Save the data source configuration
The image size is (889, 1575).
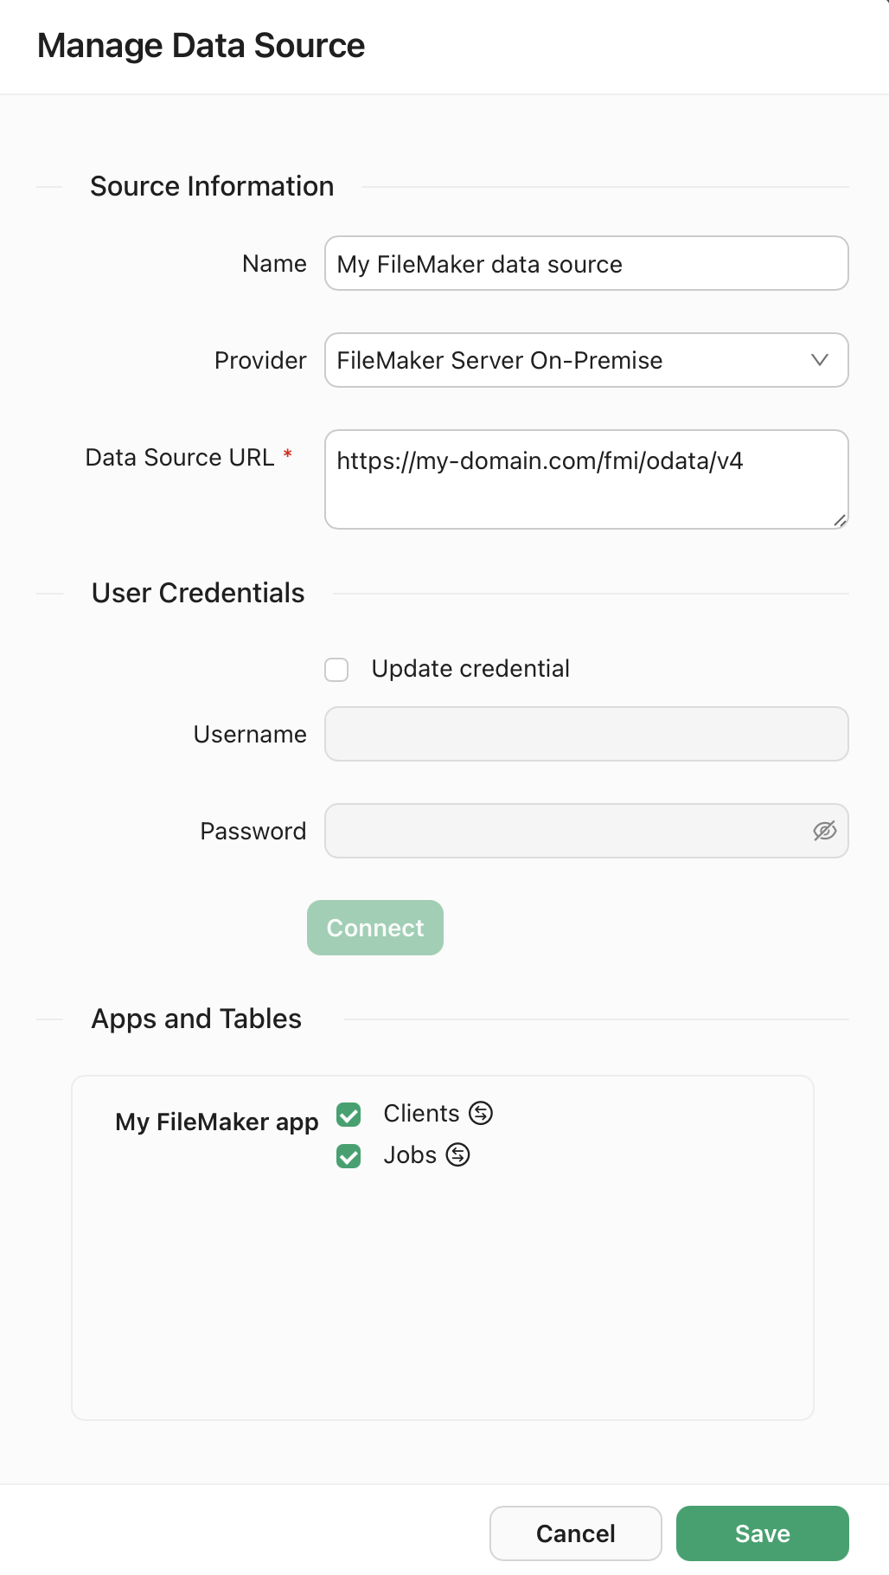(762, 1533)
